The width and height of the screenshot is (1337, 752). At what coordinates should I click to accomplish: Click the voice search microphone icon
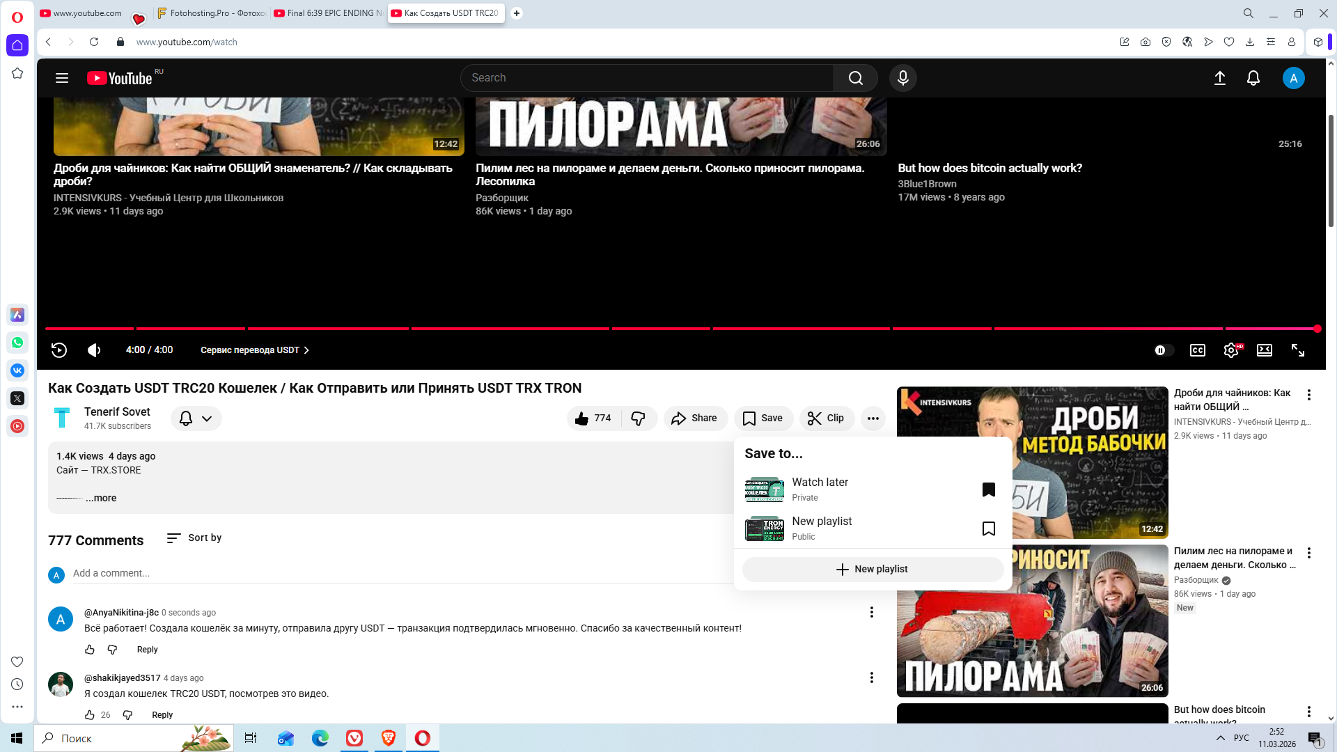tap(902, 78)
